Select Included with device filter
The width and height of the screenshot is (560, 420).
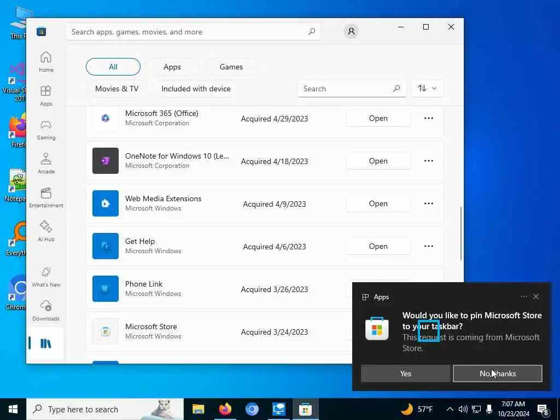(196, 89)
